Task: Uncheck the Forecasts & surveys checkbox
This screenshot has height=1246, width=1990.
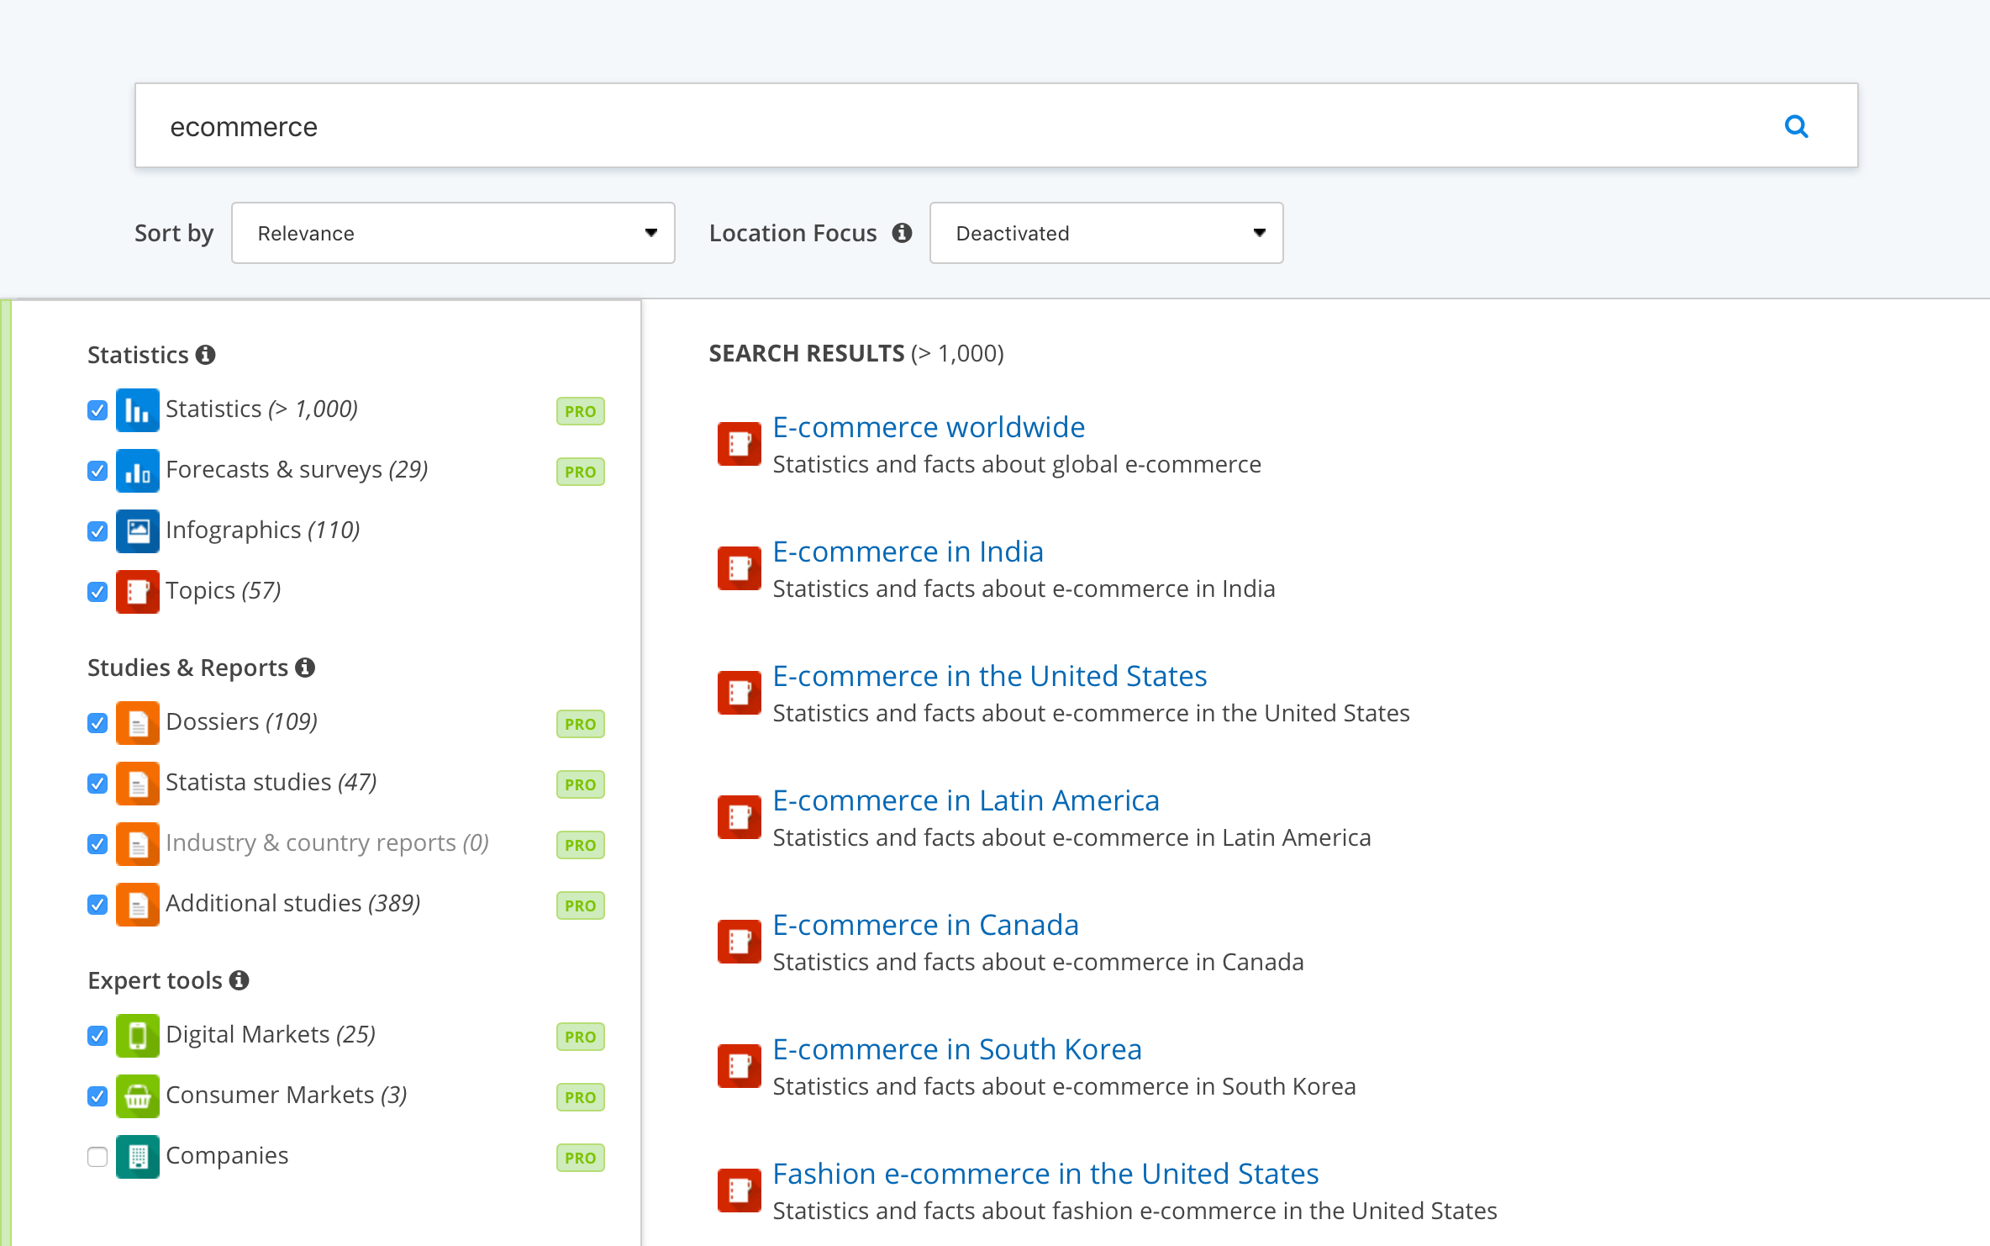Action: pos(97,471)
